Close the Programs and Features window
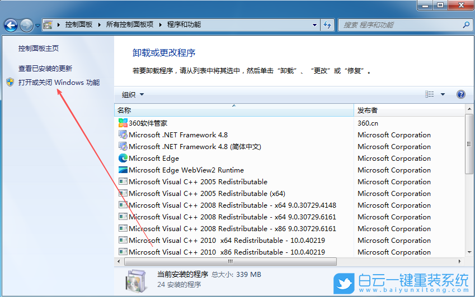475x297 pixels. coord(461,5)
